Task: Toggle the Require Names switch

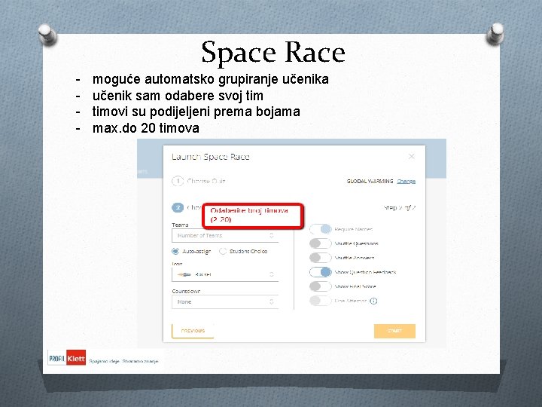Action: click(321, 229)
